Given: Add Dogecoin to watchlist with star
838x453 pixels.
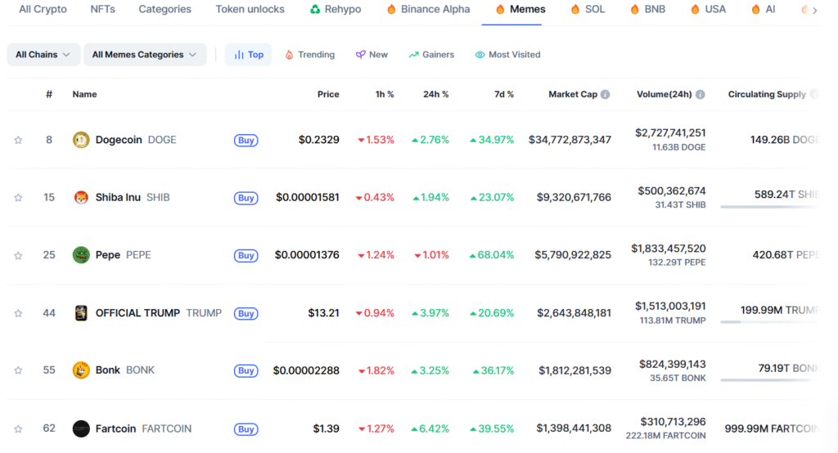Looking at the screenshot, I should coord(18,140).
